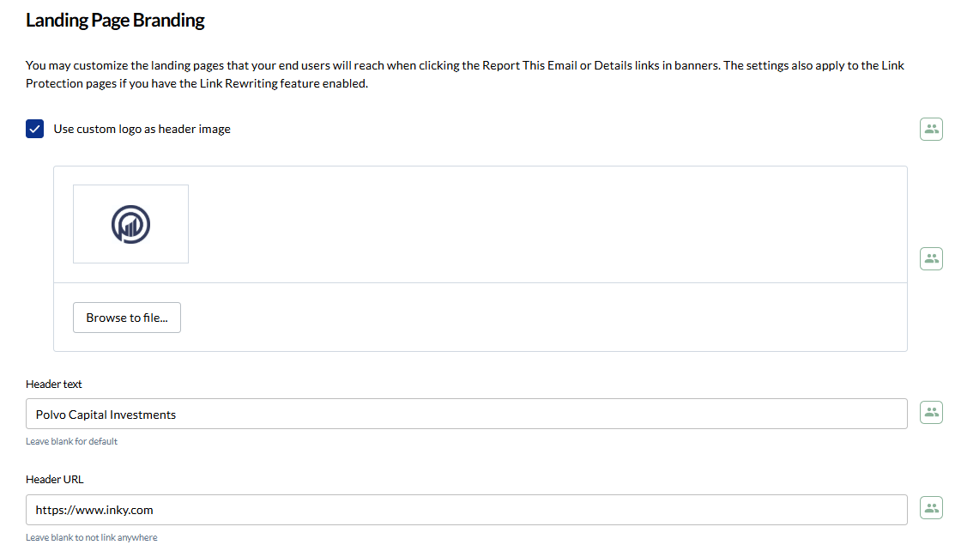Click the people icon beside the custom logo checkbox
This screenshot has height=557, width=955.
coord(931,130)
